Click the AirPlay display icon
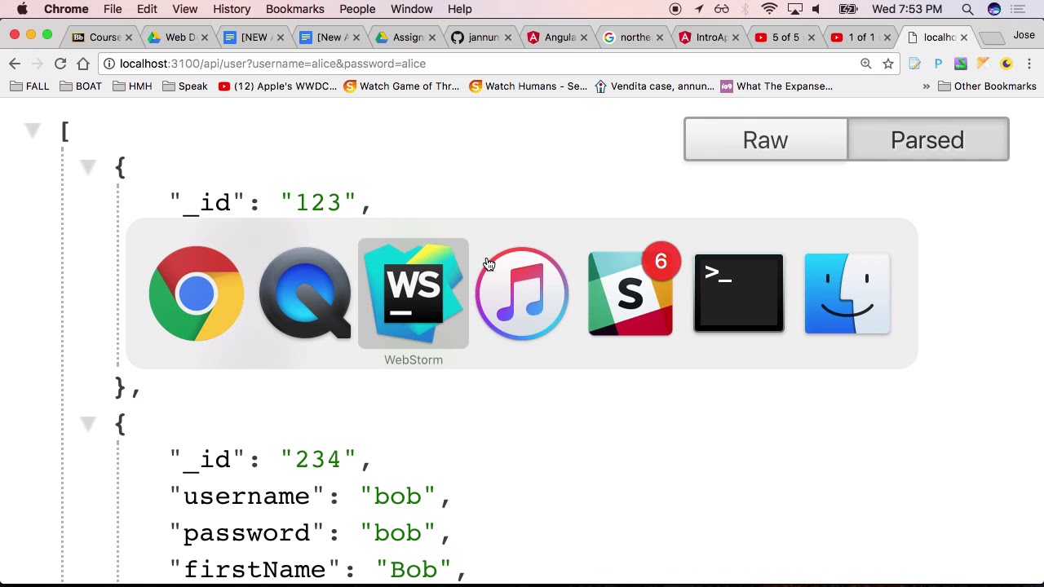The image size is (1044, 587). [x=794, y=9]
